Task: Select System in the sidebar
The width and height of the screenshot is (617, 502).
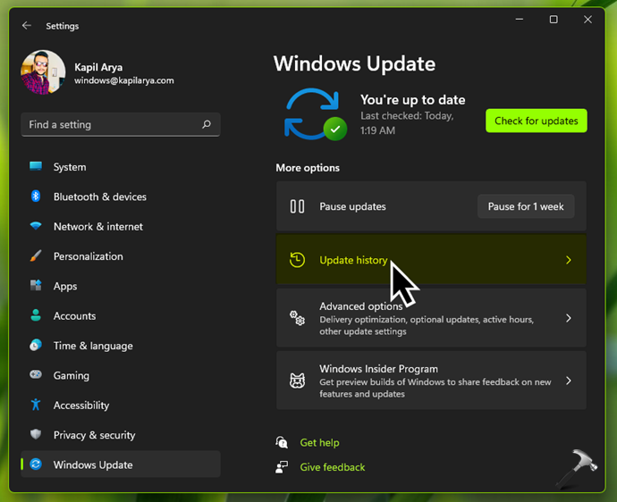Action: (70, 167)
